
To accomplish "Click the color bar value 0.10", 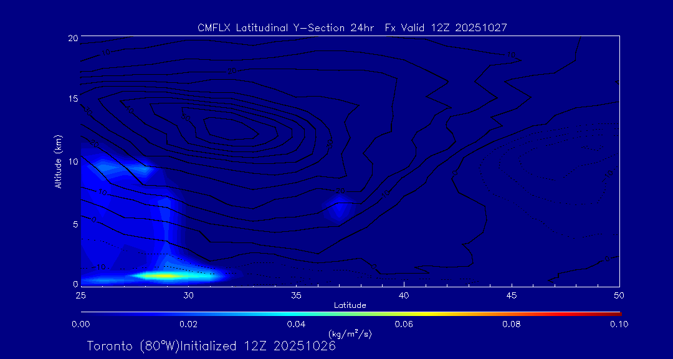I will click(619, 324).
